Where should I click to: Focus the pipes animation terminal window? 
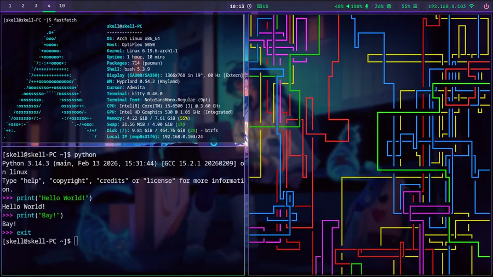click(369, 145)
